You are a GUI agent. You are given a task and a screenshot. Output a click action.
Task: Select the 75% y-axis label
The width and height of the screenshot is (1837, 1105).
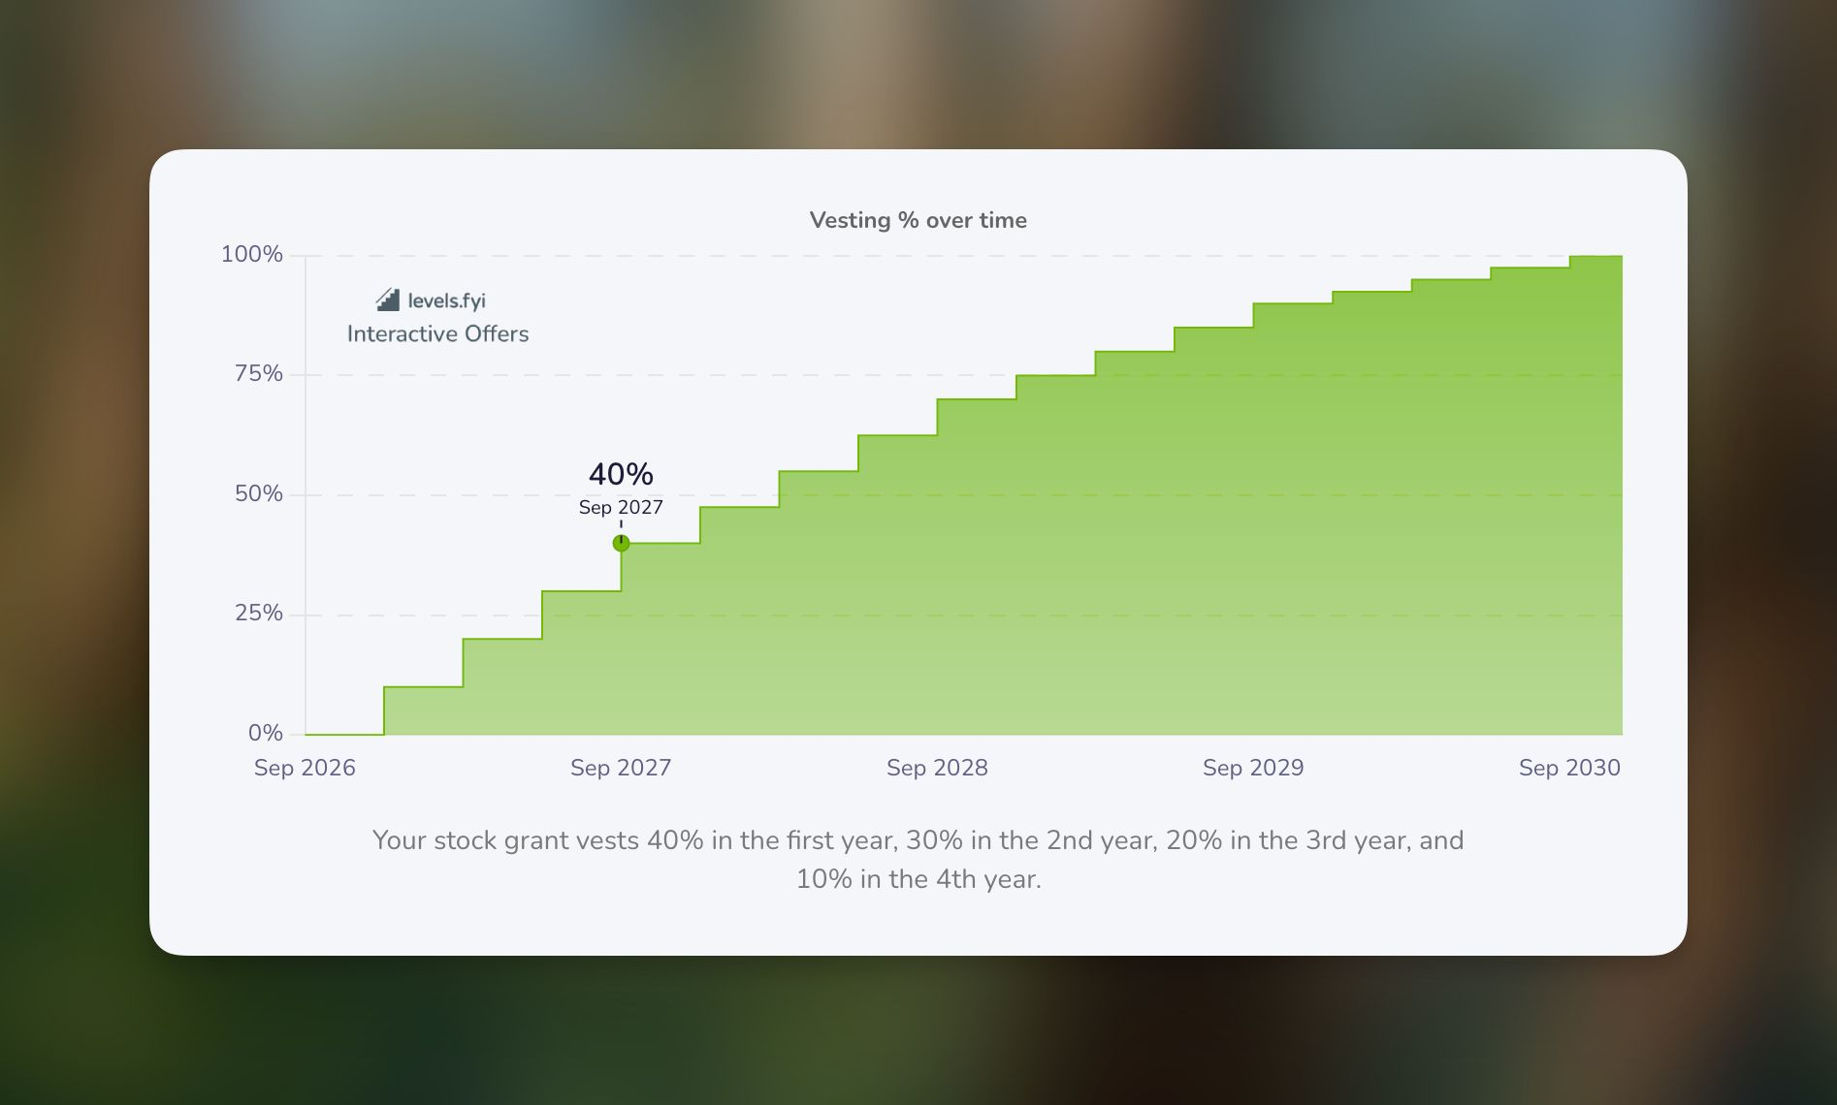click(259, 373)
